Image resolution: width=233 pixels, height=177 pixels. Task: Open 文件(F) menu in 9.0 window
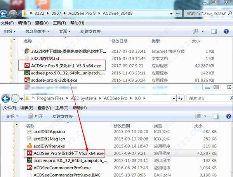click(x=10, y=108)
